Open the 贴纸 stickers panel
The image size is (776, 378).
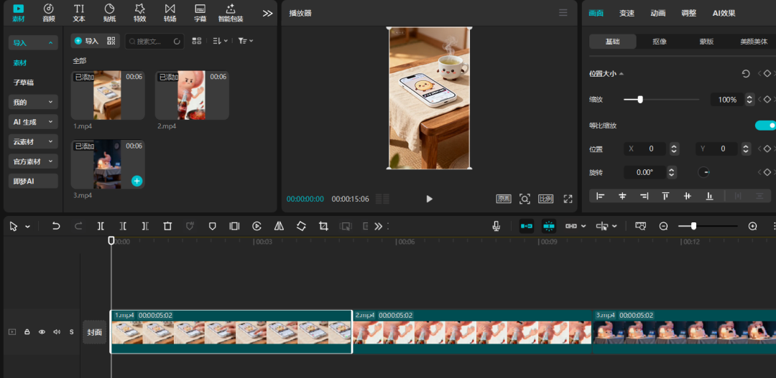point(109,12)
